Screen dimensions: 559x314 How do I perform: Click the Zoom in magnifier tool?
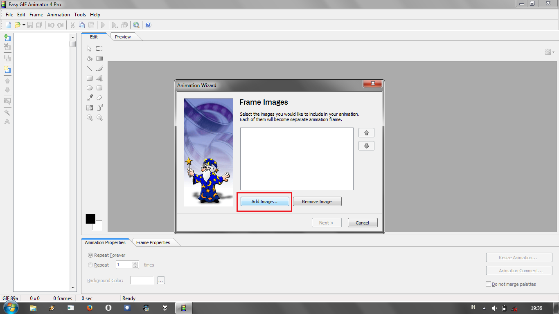click(90, 117)
